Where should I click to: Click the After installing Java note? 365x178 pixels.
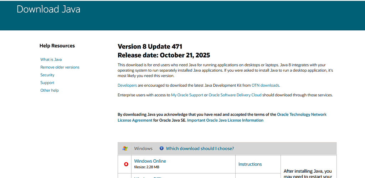(308, 174)
